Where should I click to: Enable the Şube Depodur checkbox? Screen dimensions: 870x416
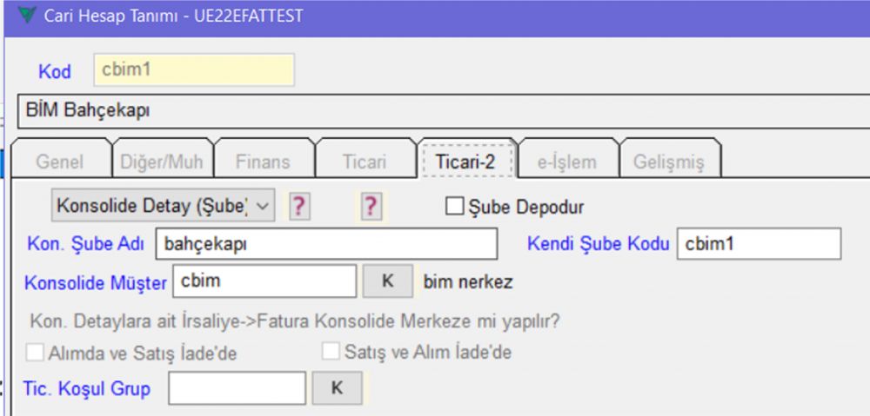click(453, 207)
